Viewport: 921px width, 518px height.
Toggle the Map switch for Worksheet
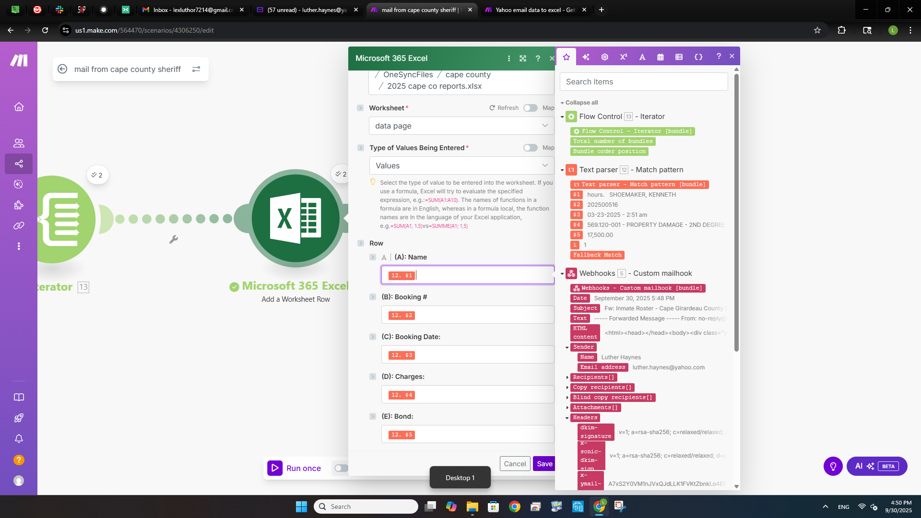(530, 108)
